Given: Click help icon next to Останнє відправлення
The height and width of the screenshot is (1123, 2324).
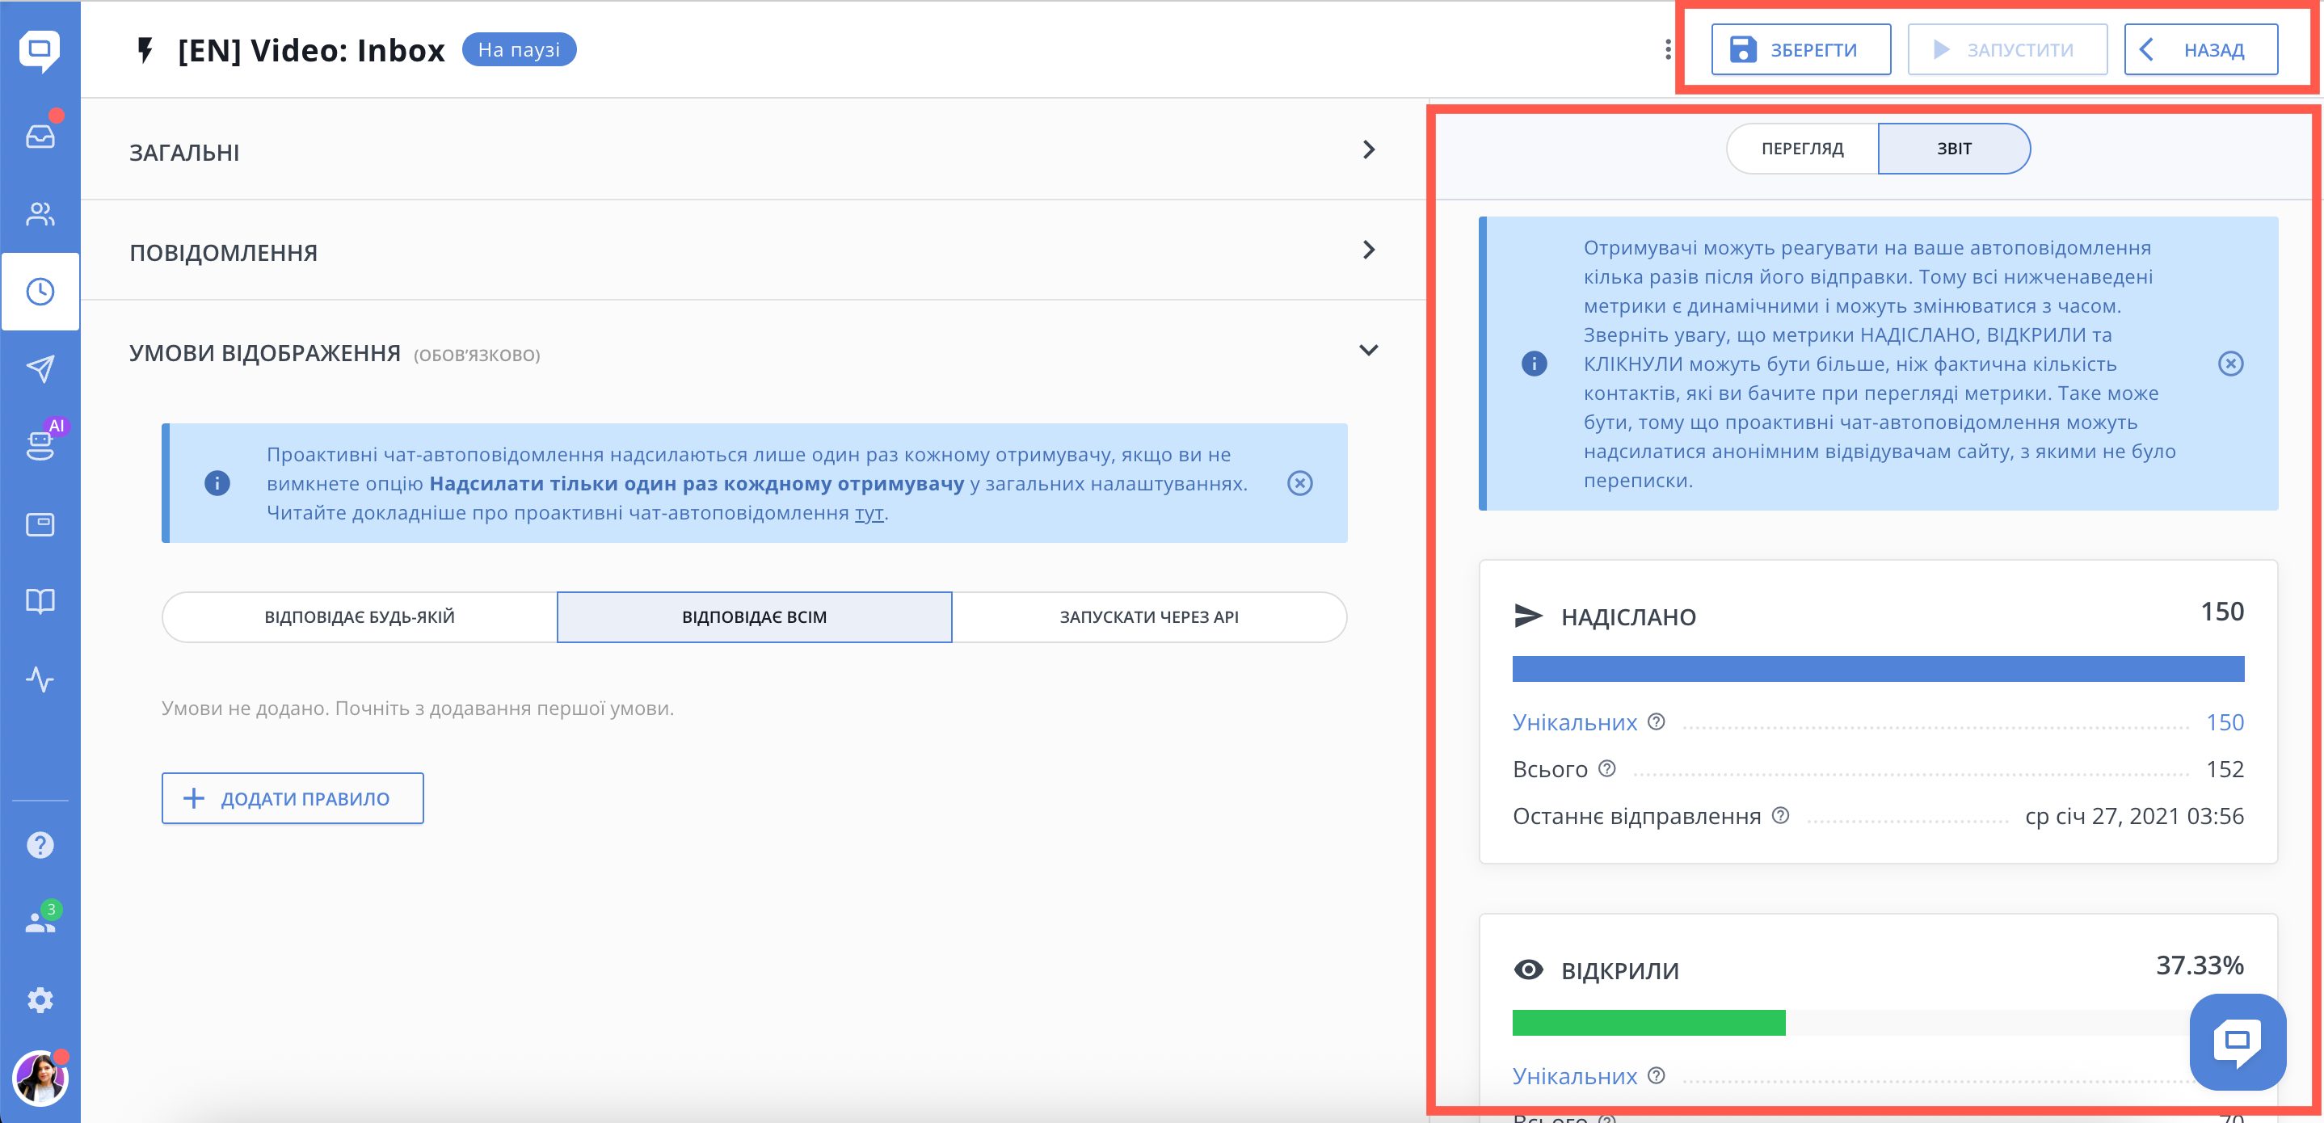Looking at the screenshot, I should 1780,815.
